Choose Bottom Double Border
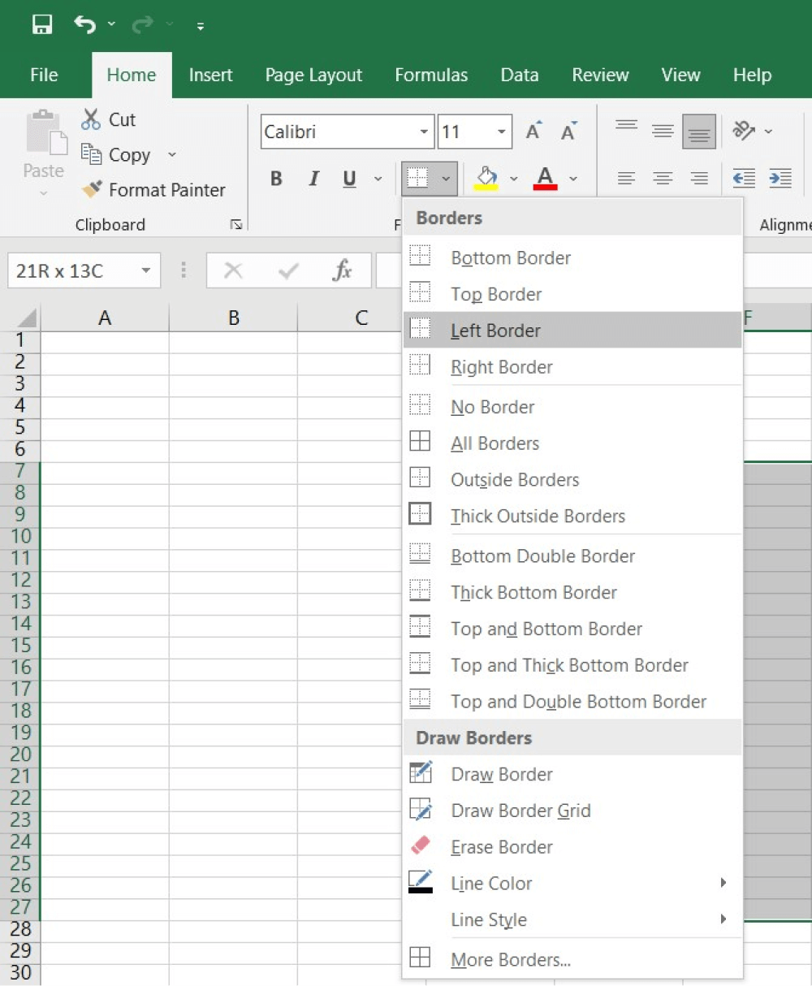Viewport: 812px width, 986px height. [572, 556]
